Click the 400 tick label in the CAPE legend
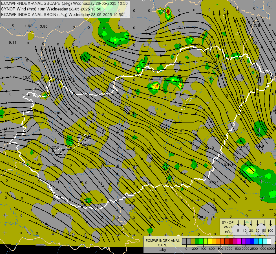Image resolution: width=276 pixels, height=254 pixels. (x=203, y=249)
